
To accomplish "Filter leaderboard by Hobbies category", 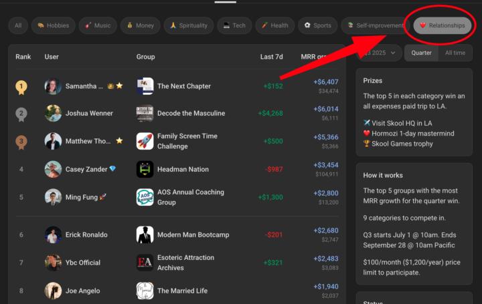I will point(54,25).
